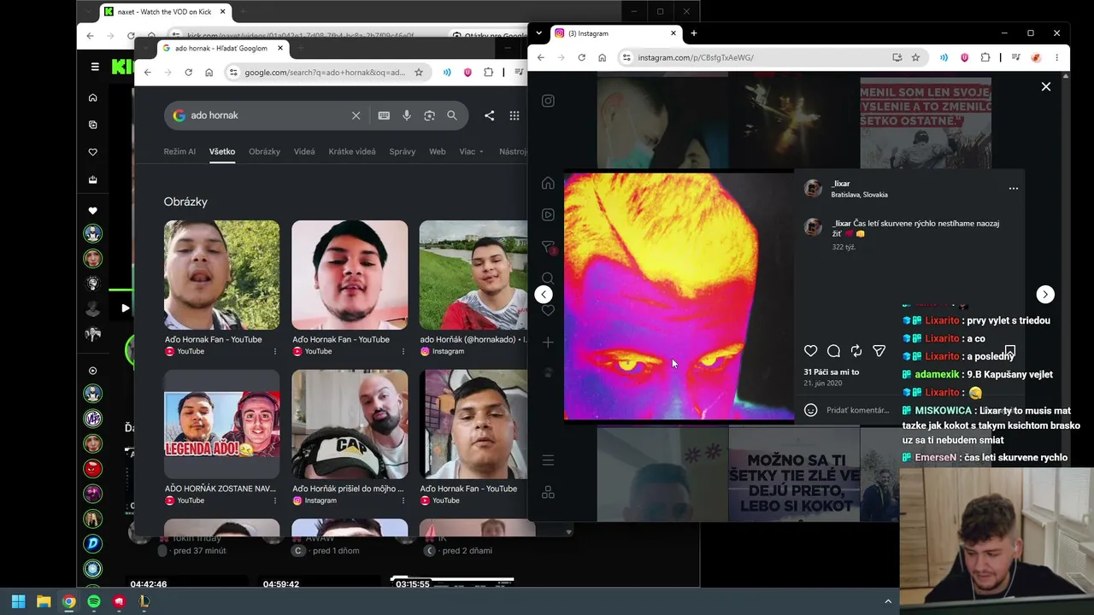The width and height of the screenshot is (1094, 615).
Task: Click the Obrázky section heading
Action: [x=185, y=202]
